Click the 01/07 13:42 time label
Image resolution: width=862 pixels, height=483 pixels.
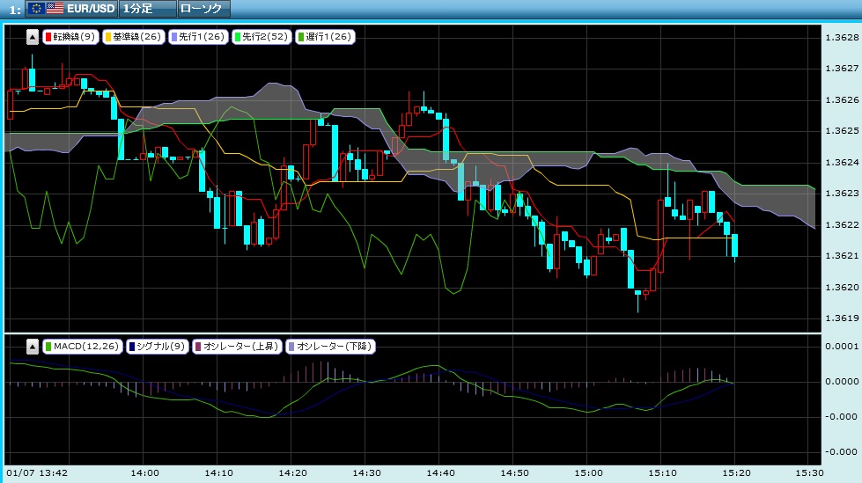click(37, 472)
